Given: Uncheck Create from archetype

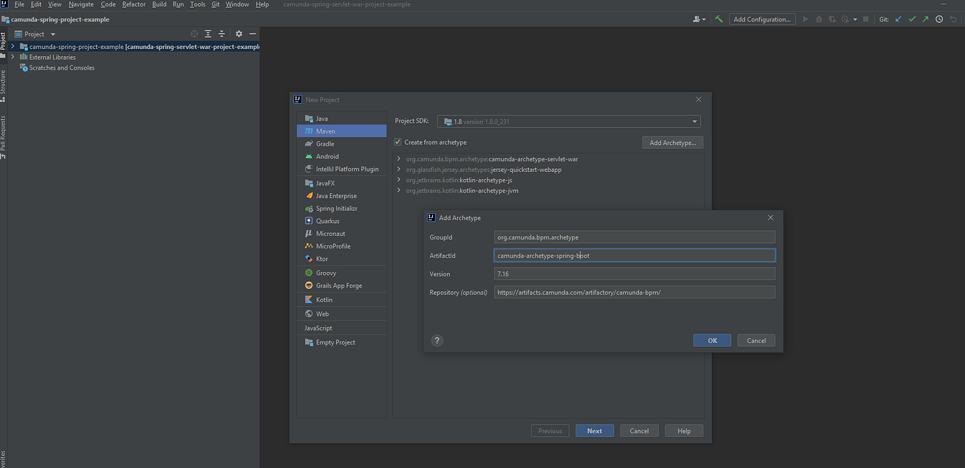Looking at the screenshot, I should [398, 141].
